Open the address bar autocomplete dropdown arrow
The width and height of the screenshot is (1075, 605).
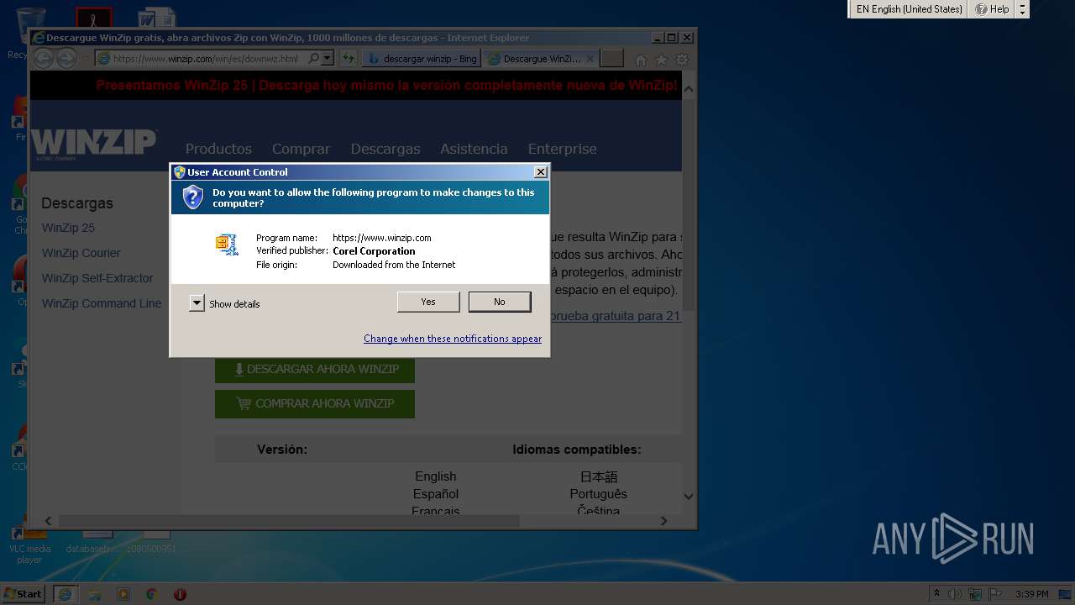click(x=327, y=58)
